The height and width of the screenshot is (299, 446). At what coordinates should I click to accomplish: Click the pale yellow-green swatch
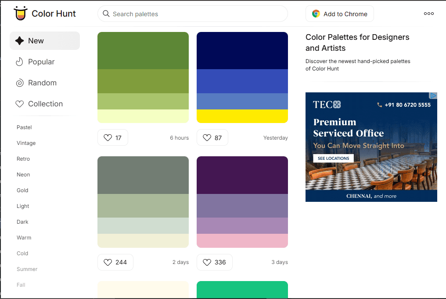(143, 116)
